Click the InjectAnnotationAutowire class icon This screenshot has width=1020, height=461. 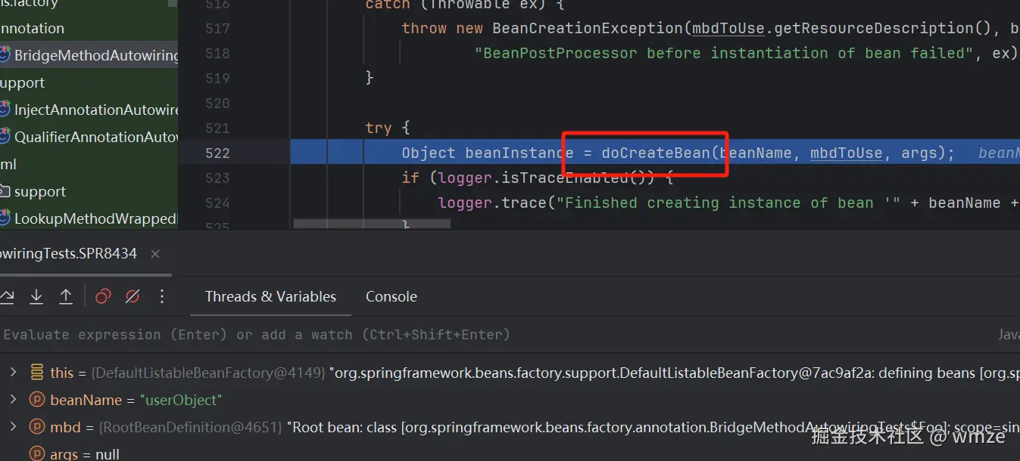coord(4,110)
